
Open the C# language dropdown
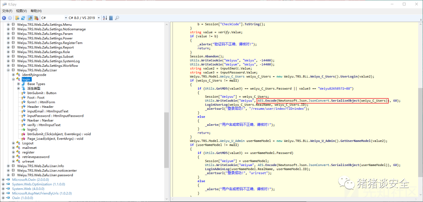54,18
